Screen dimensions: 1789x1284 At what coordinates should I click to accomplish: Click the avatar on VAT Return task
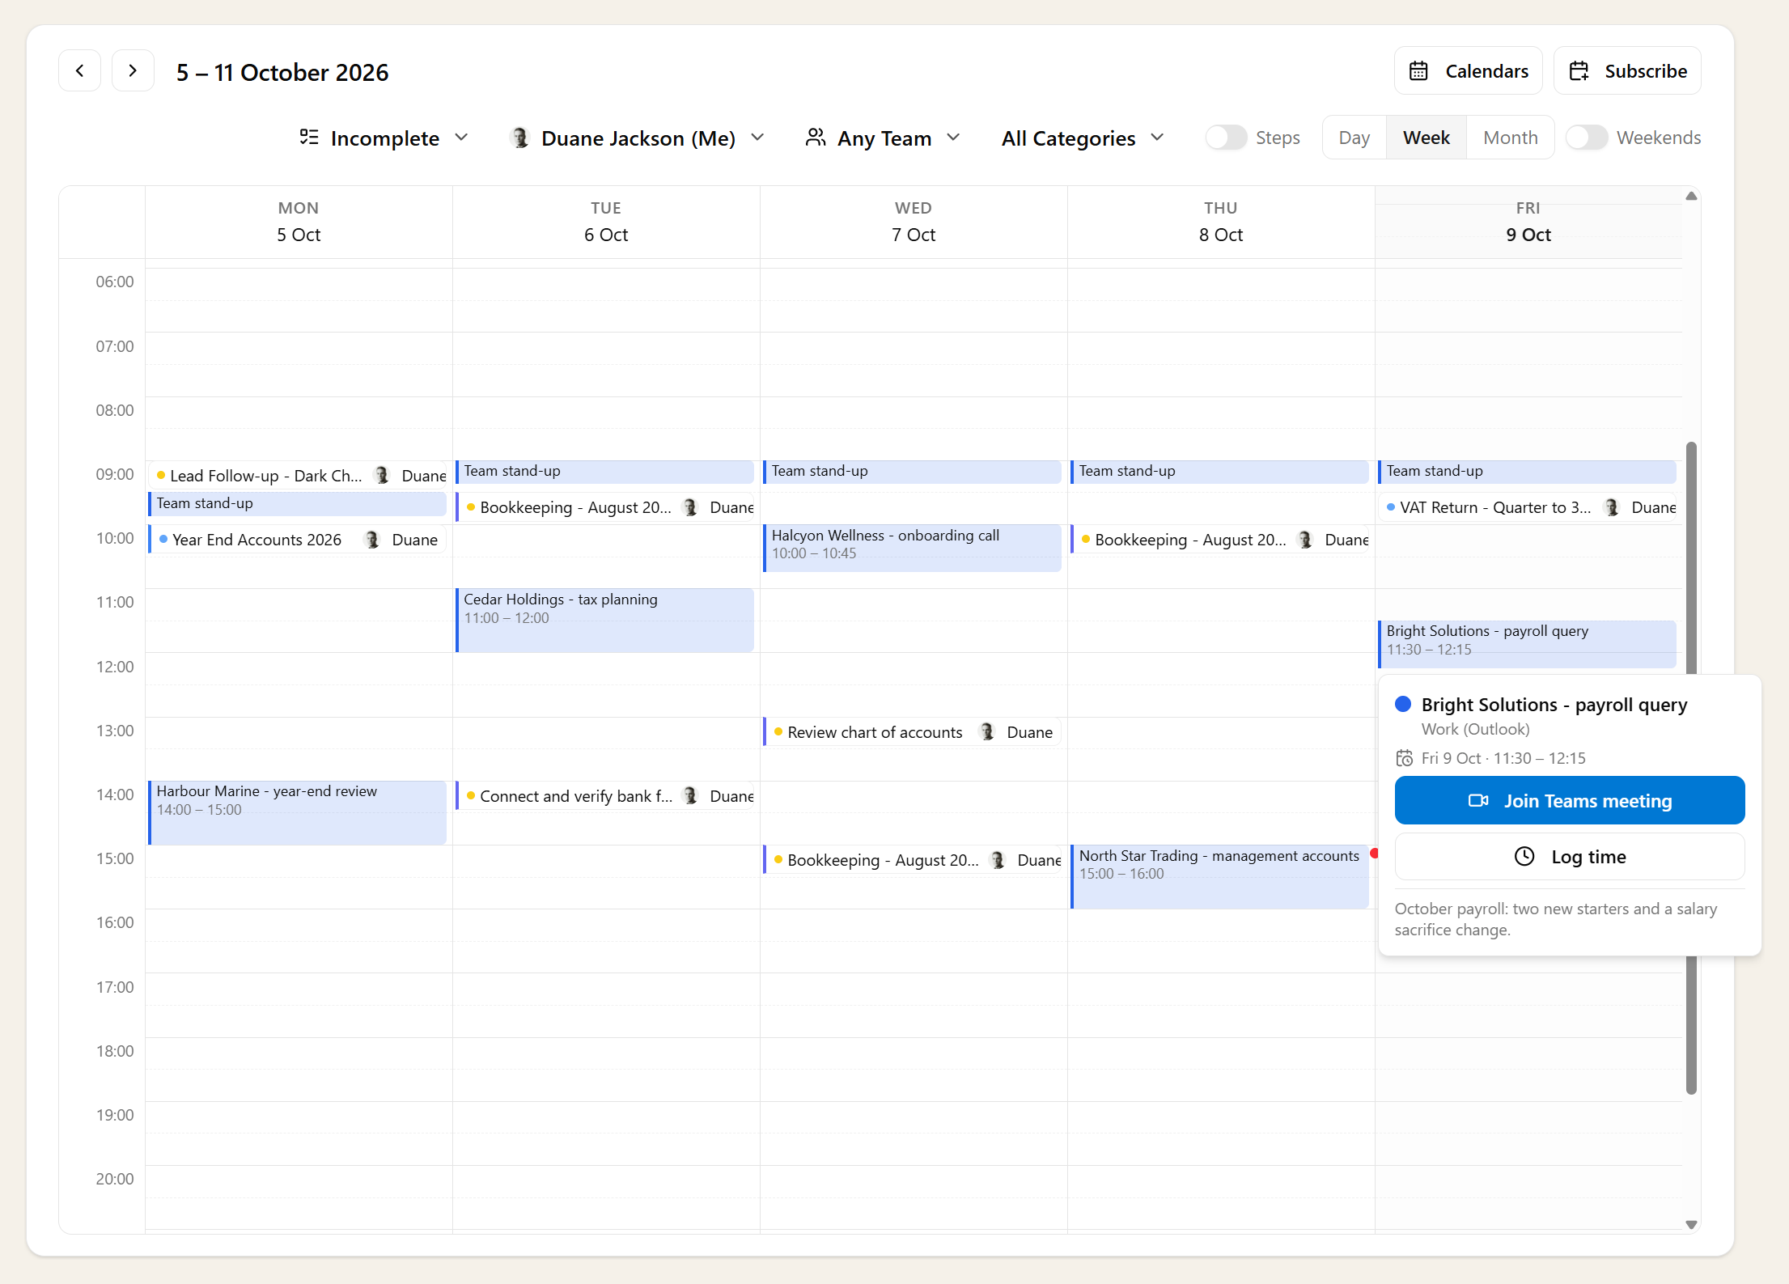tap(1612, 507)
